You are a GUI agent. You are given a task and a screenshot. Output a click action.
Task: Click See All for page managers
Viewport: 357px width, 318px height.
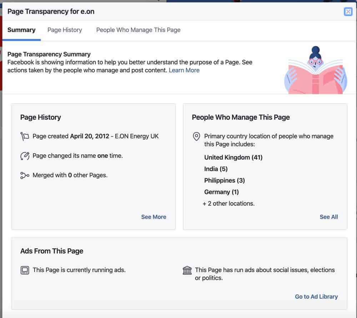coord(328,217)
